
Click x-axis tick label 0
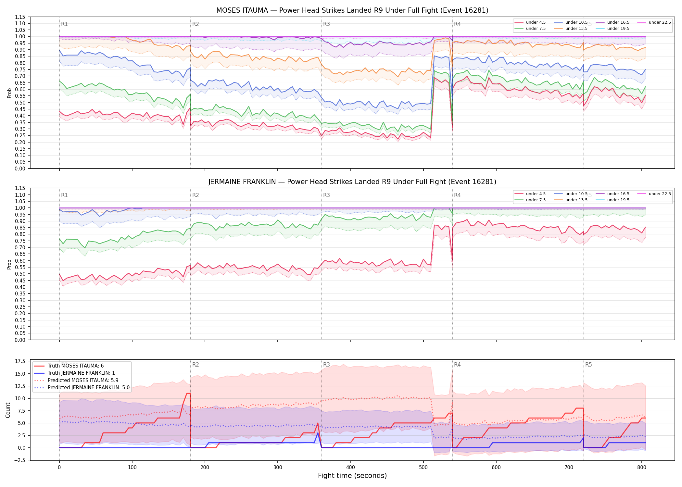point(59,468)
